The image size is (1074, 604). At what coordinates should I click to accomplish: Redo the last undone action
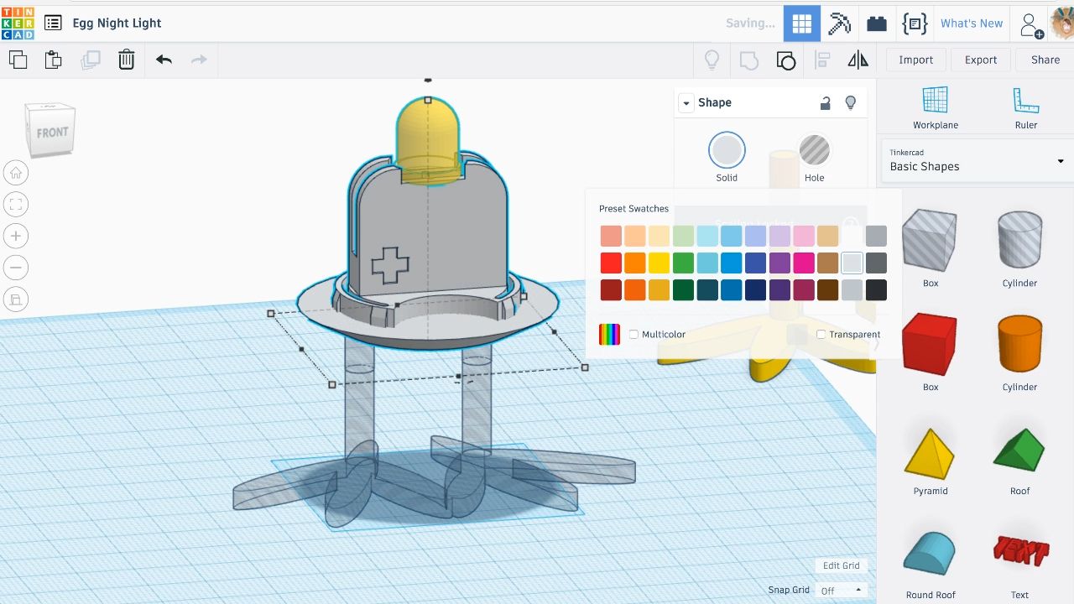199,60
